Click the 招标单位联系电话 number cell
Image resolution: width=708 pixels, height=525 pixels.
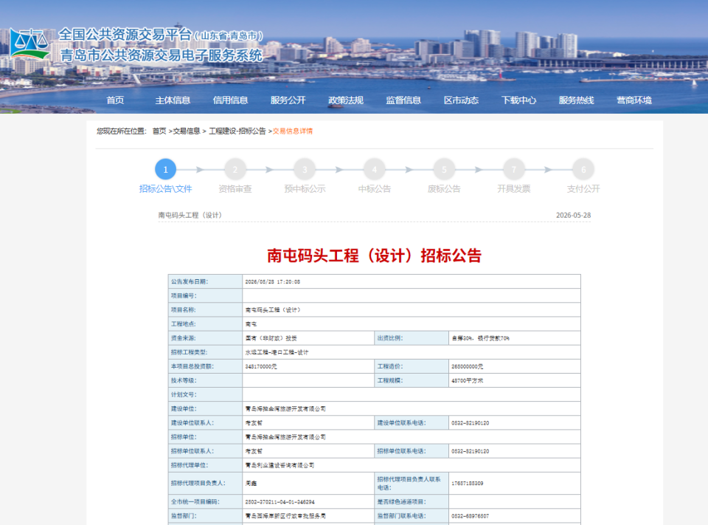[x=515, y=451]
